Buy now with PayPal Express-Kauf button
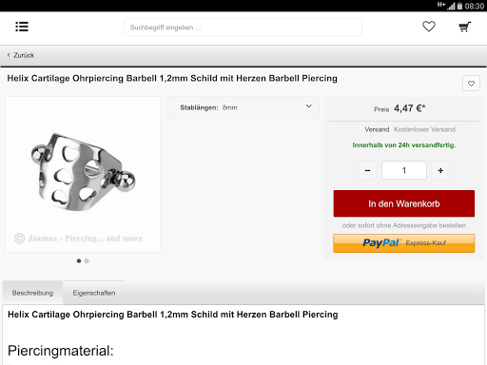This screenshot has height=365, width=487. (x=404, y=243)
